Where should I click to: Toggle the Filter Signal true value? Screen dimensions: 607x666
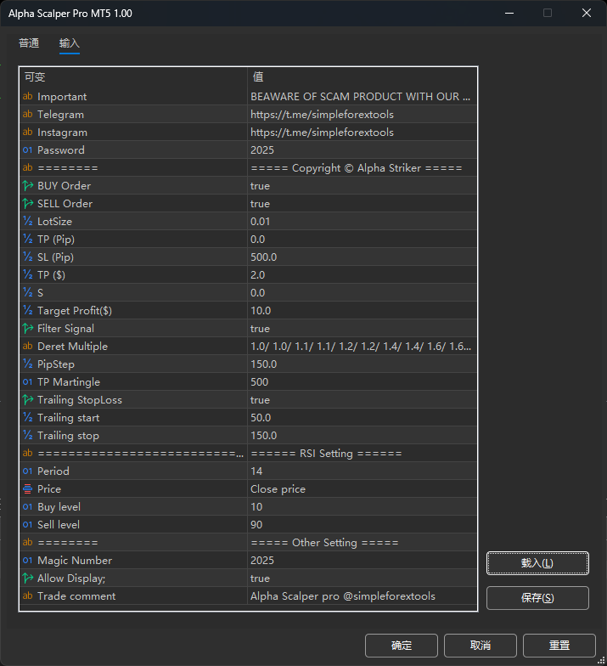pyautogui.click(x=260, y=329)
